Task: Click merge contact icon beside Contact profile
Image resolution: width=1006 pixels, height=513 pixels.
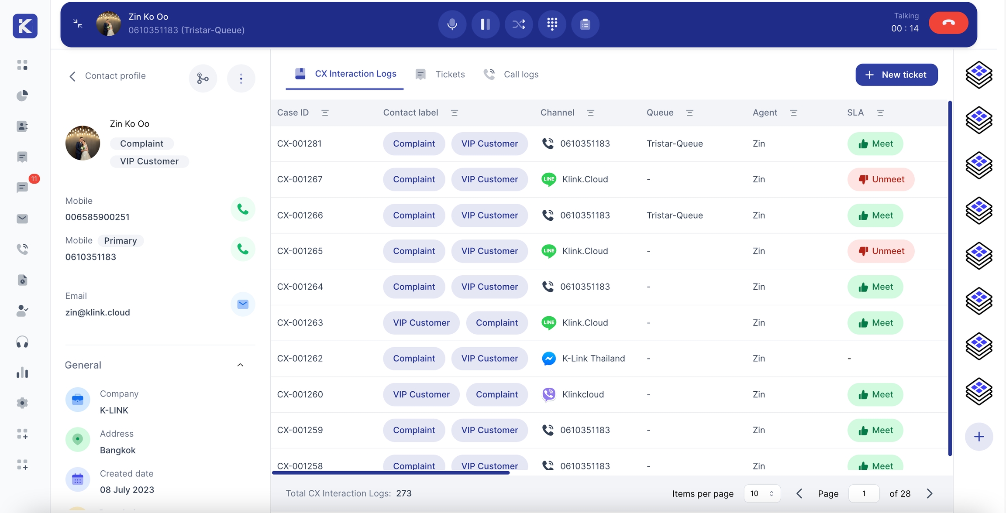Action: point(203,79)
